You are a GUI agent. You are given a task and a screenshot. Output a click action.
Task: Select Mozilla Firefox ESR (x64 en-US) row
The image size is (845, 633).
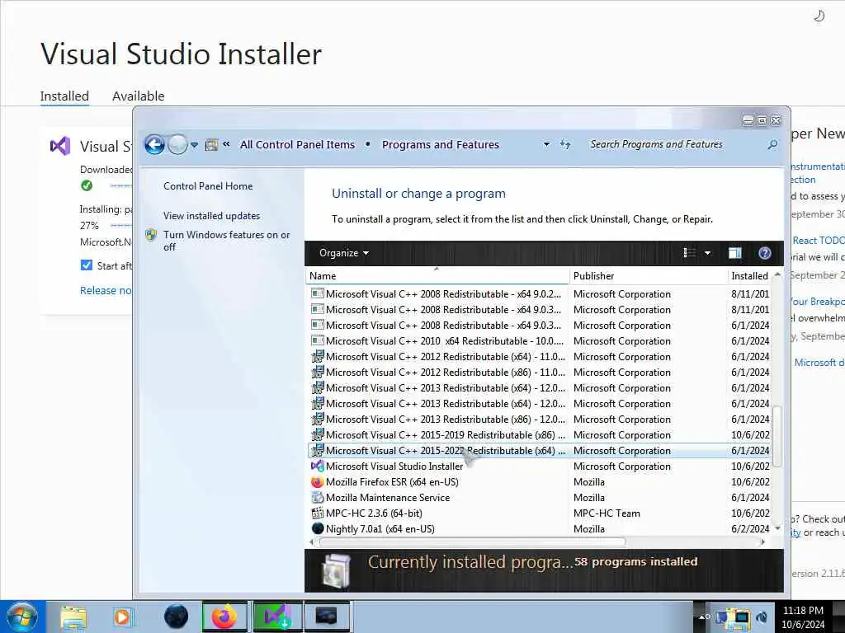tap(540, 481)
